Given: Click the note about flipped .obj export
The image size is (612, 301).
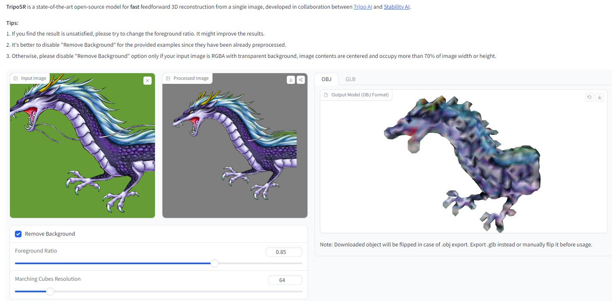Looking at the screenshot, I should [456, 244].
